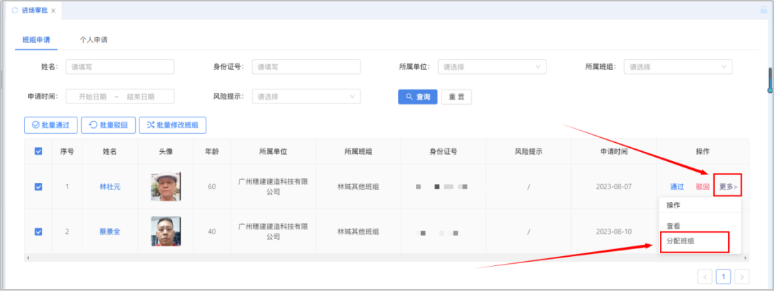Select the 班组申请 tab
This screenshot has height=292, width=774.
[x=37, y=39]
